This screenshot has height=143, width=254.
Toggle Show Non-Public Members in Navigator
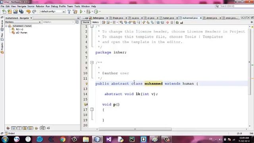click(25, 128)
